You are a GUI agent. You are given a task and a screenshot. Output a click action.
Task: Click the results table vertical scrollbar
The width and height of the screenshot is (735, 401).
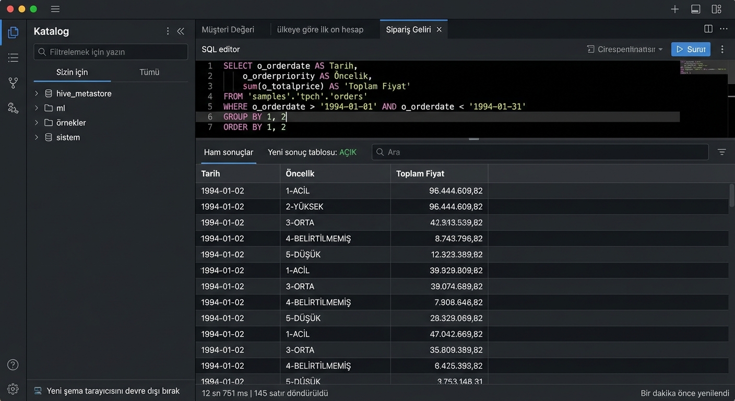pyautogui.click(x=731, y=196)
